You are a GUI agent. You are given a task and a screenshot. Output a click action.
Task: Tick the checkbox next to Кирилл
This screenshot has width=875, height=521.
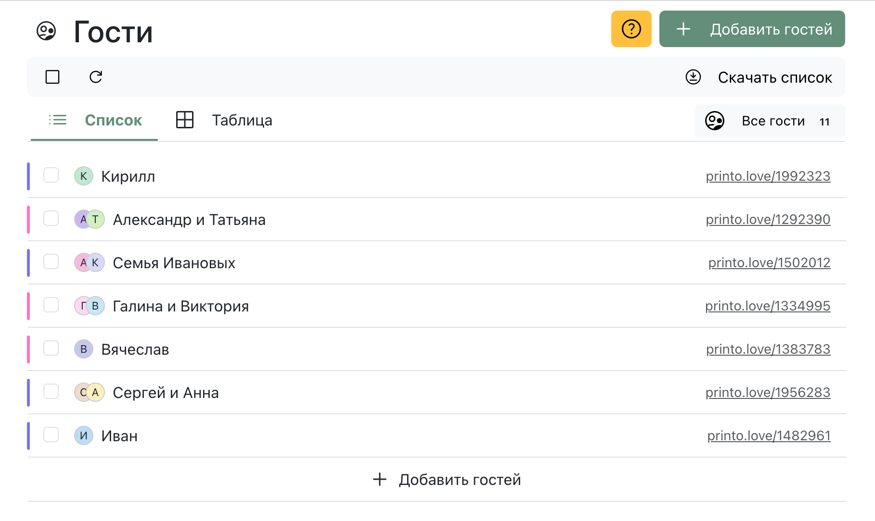click(x=51, y=176)
